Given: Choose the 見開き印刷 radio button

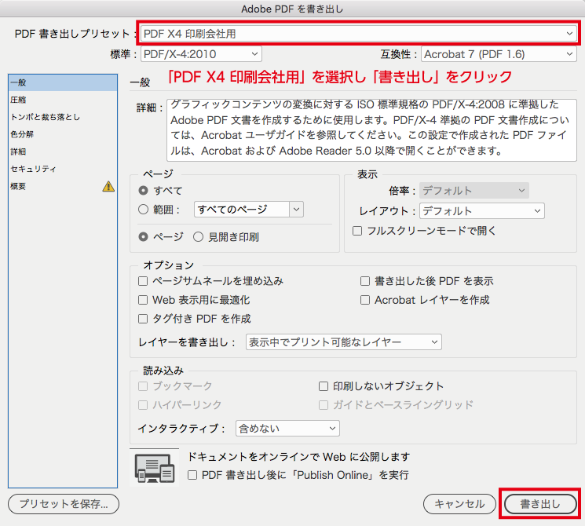Looking at the screenshot, I should (x=198, y=236).
